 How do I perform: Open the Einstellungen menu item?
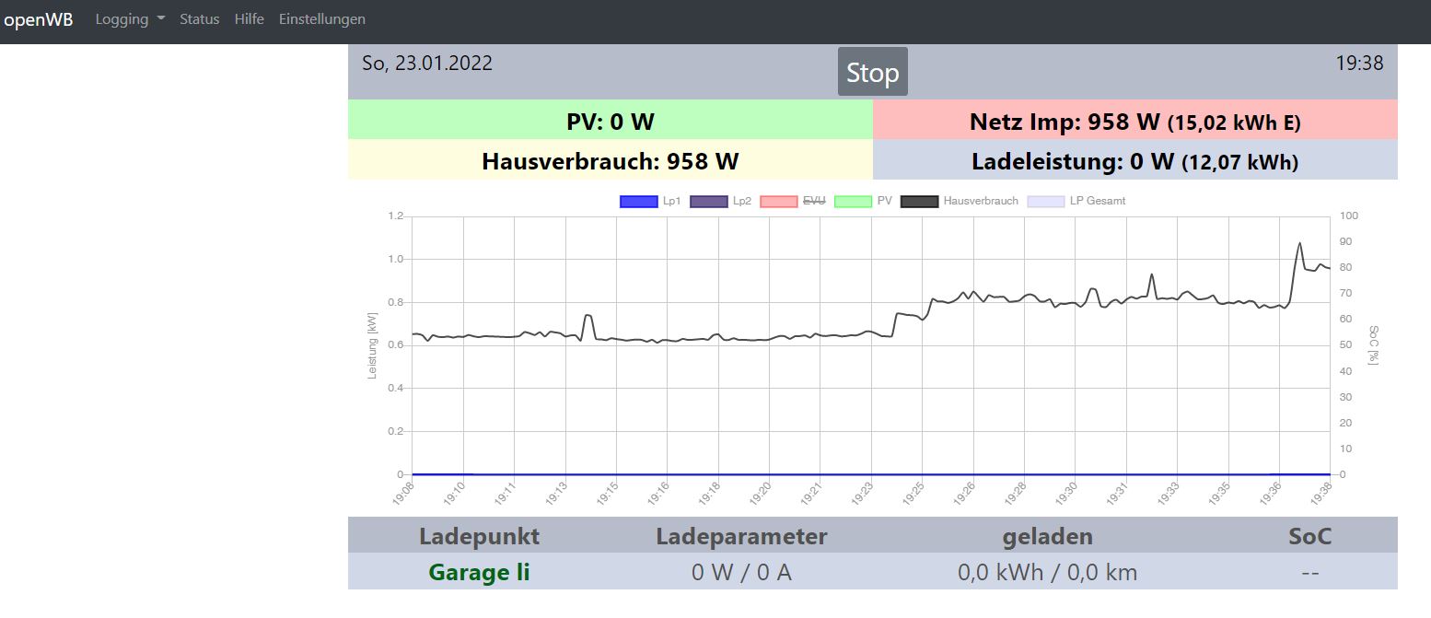point(322,19)
